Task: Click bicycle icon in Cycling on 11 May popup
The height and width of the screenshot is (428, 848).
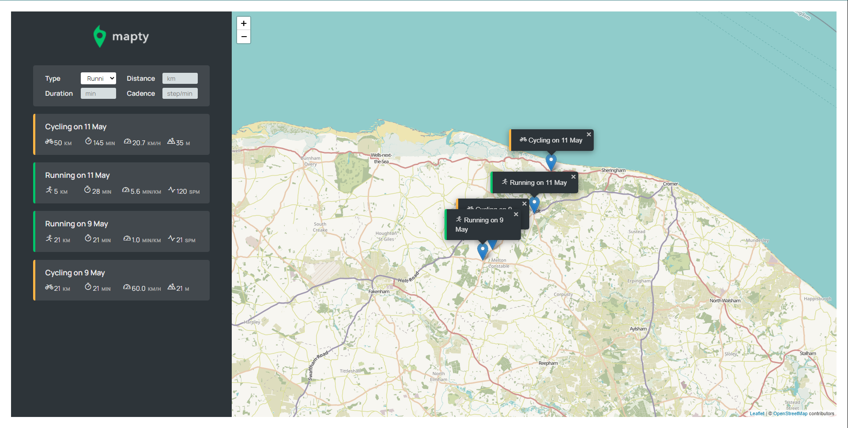Action: [523, 140]
